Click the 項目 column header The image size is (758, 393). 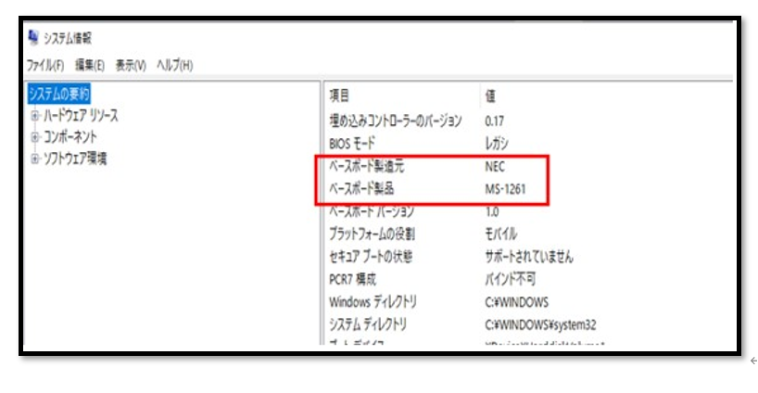pyautogui.click(x=339, y=95)
